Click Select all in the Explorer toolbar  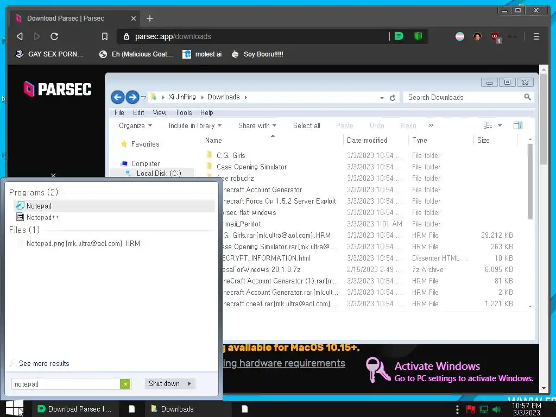coord(307,125)
